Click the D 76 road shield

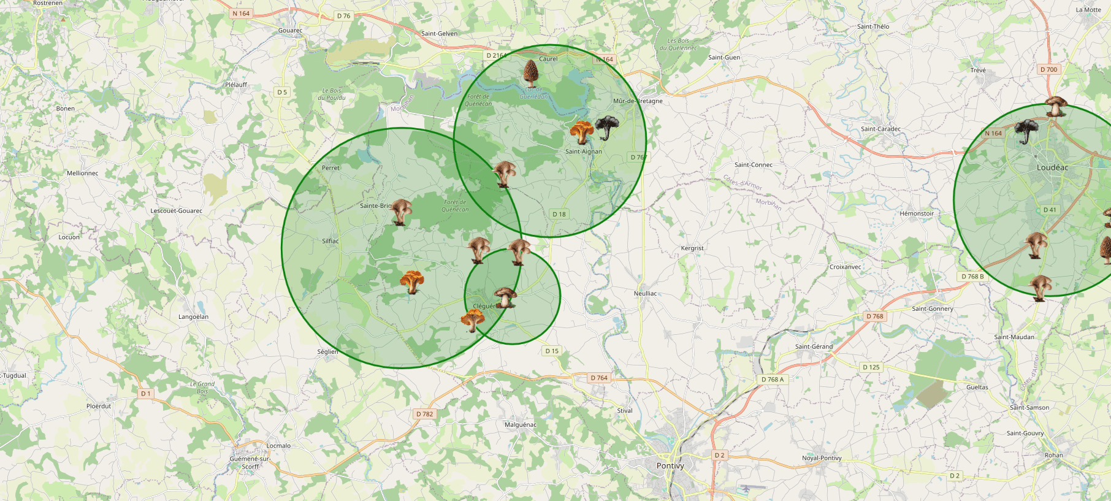(344, 16)
